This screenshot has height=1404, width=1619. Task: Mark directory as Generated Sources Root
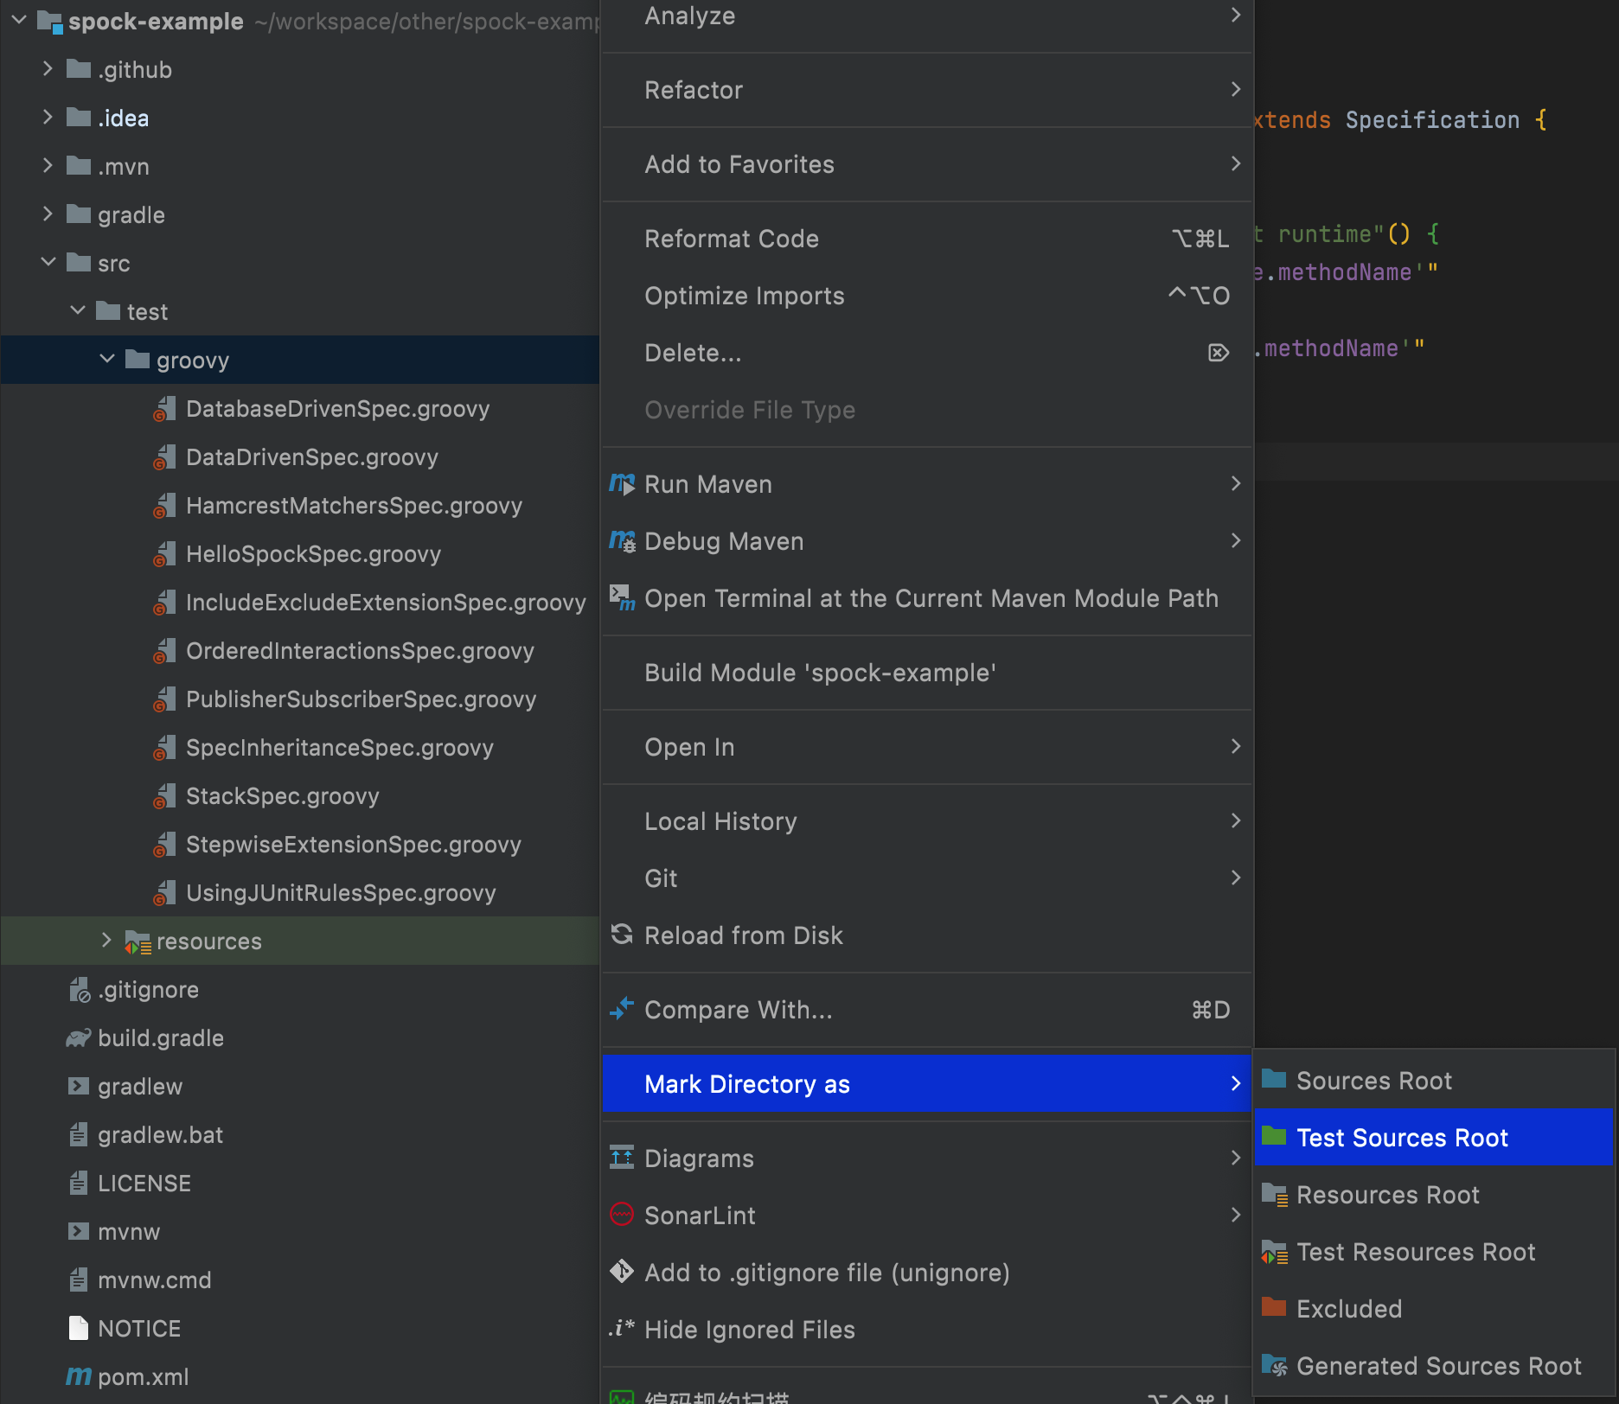(x=1434, y=1365)
